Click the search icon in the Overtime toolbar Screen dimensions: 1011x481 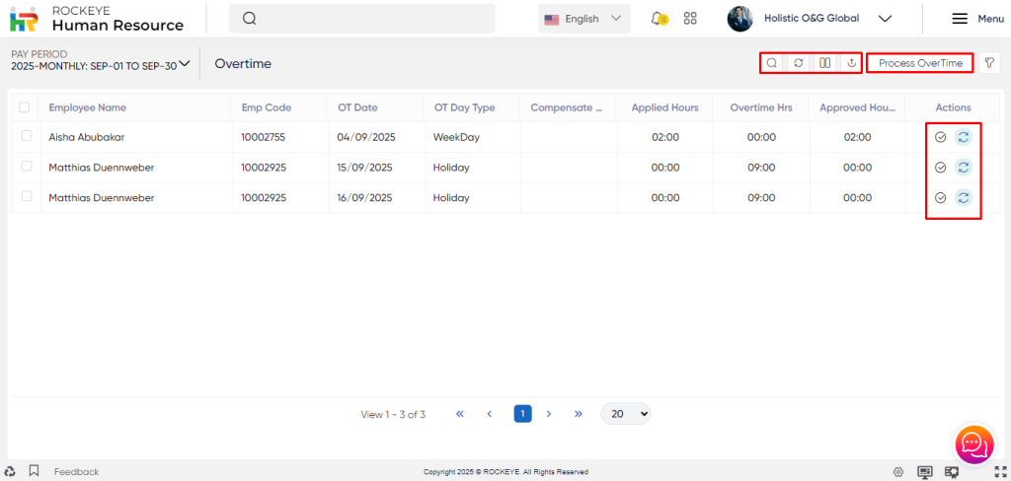point(772,63)
